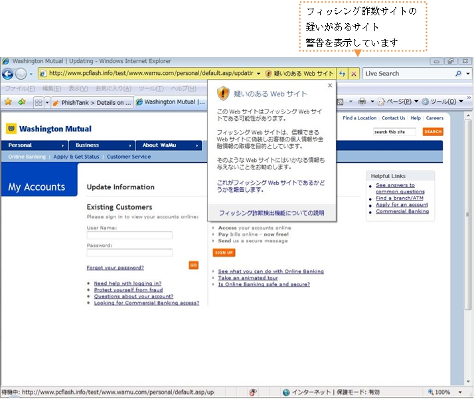This screenshot has height=399, width=474.
Task: Click the Refresh icon beside address bar
Action: [343, 74]
